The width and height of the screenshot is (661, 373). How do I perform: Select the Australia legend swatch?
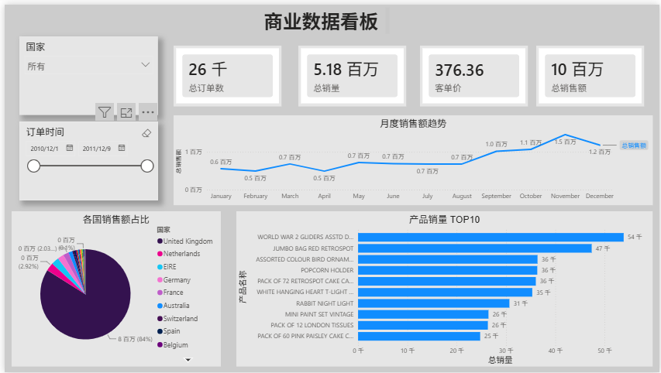[x=160, y=306]
